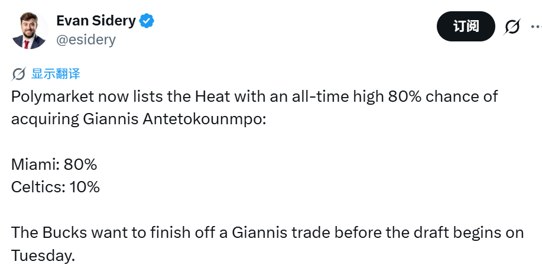Click the Celtics: 10% line
The image size is (542, 271).
tap(56, 187)
